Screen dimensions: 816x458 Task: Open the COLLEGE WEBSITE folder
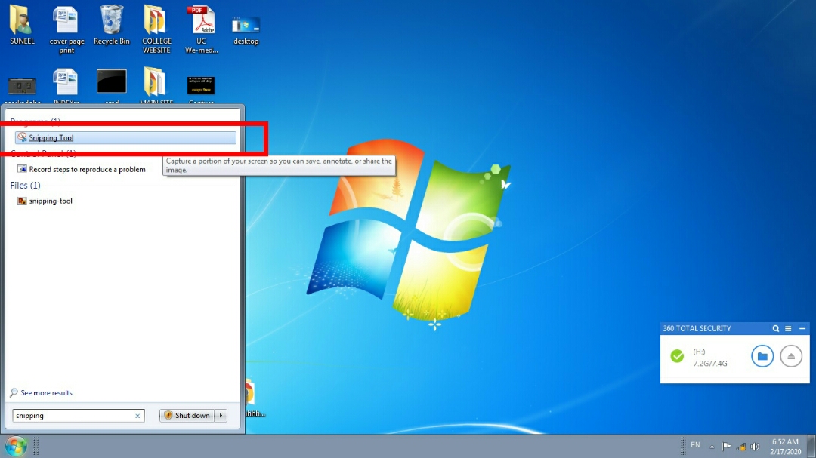(x=156, y=29)
